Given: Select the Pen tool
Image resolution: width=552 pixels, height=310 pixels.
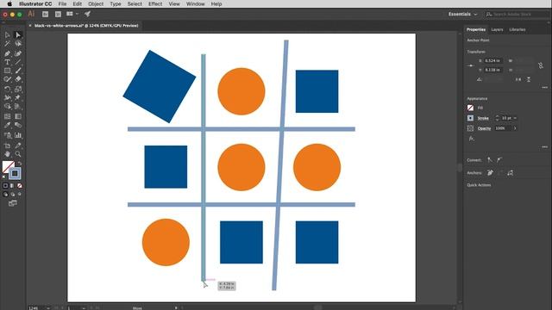Looking at the screenshot, I should point(8,53).
